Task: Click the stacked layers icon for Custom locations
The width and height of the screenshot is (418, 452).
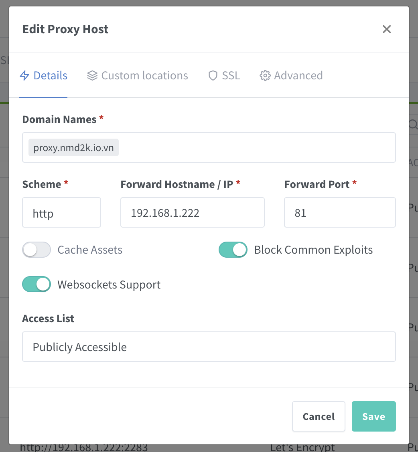Action: 92,76
